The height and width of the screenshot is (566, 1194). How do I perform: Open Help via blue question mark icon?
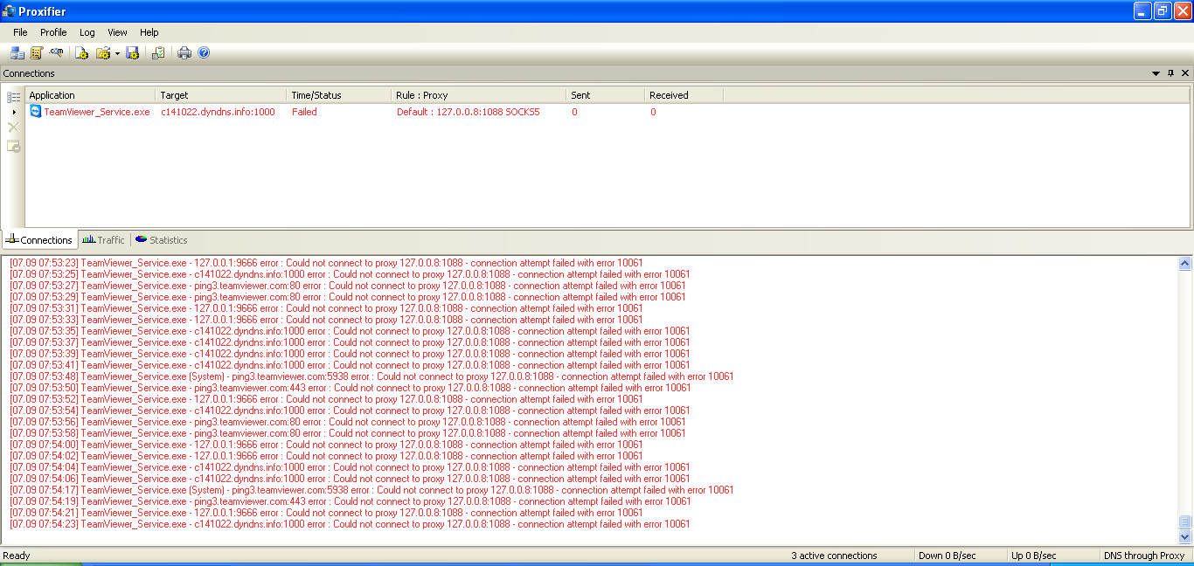204,53
